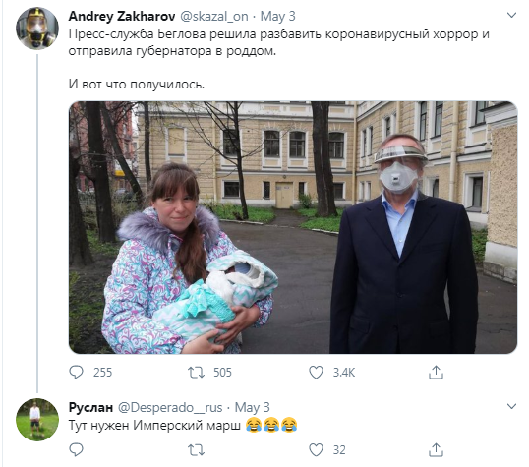
Task: Open more options chevron on Zakharov's tweet
Action: [512, 15]
